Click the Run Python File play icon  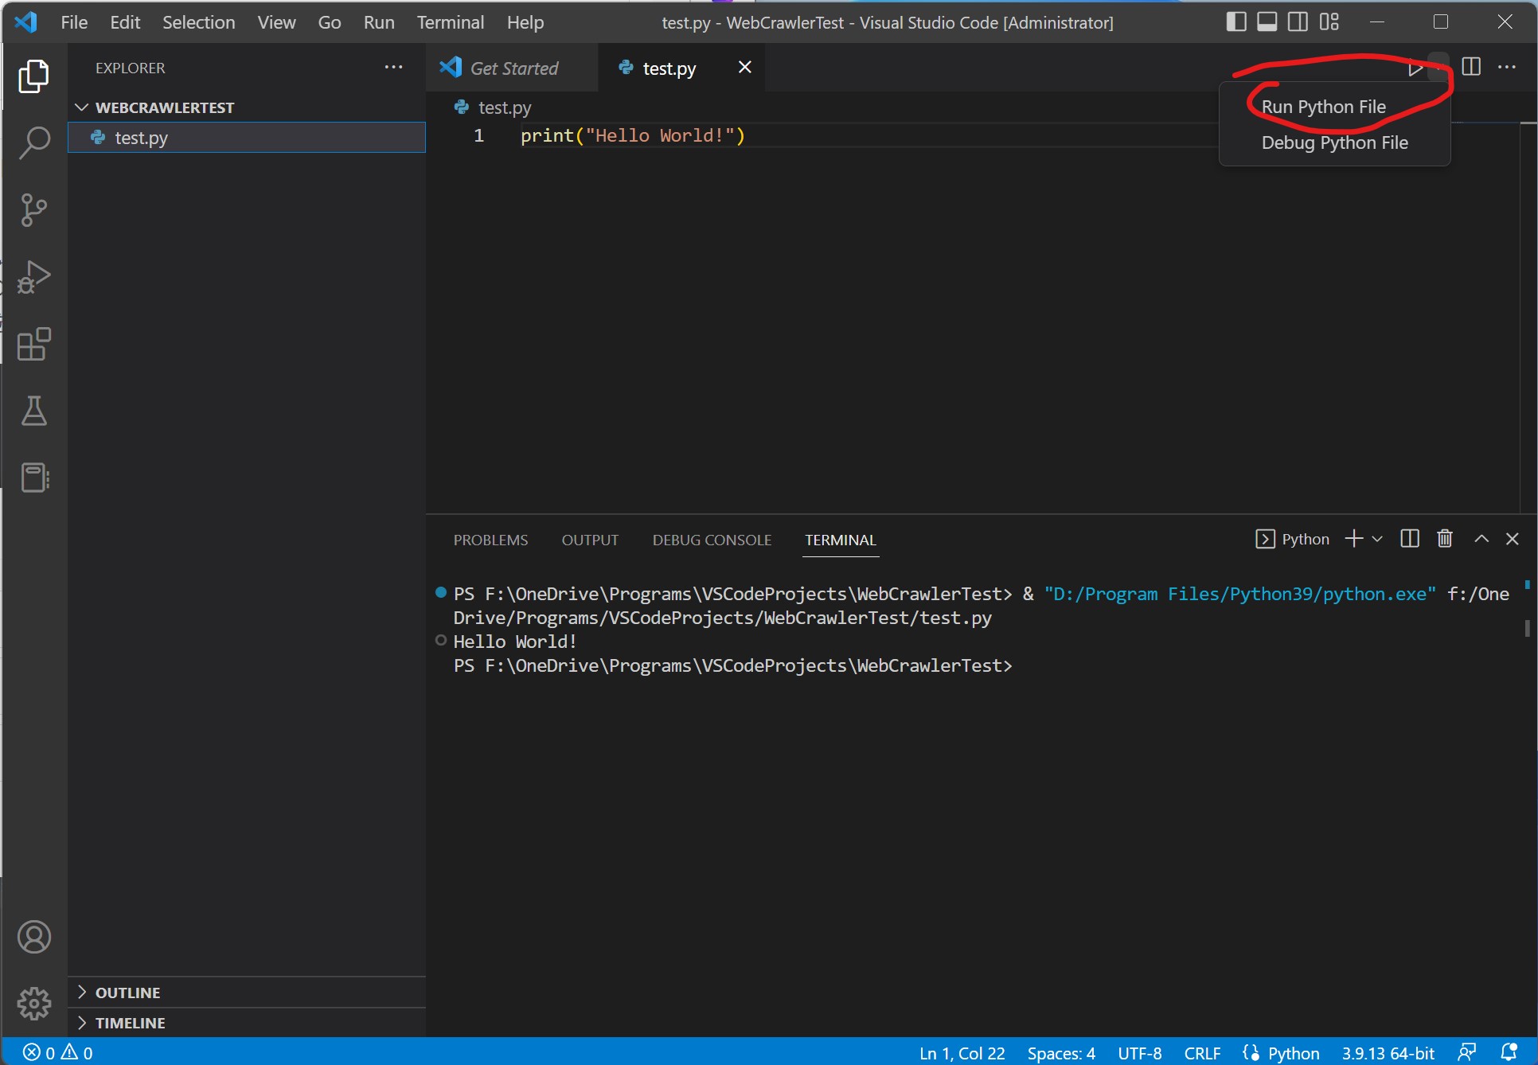(1415, 68)
